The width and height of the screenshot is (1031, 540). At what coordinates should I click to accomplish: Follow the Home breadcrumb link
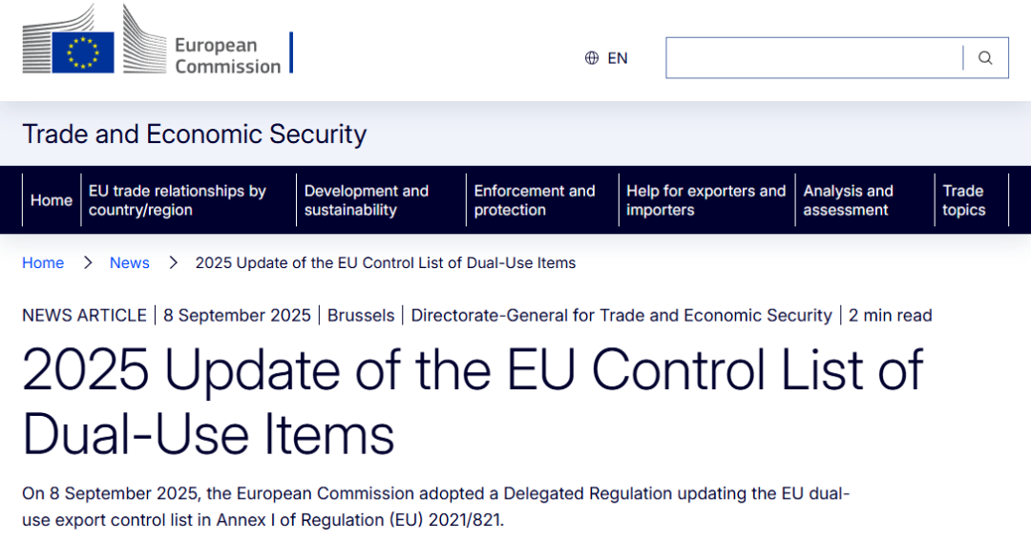[43, 262]
